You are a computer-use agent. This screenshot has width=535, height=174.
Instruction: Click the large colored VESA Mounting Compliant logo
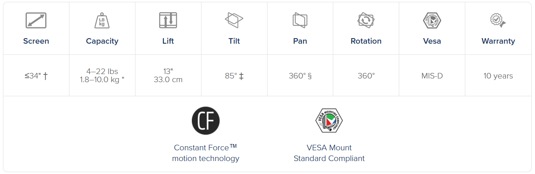pos(329,120)
